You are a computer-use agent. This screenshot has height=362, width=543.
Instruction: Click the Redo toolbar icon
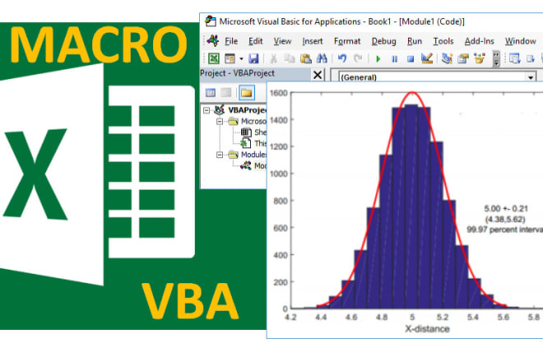tap(358, 58)
